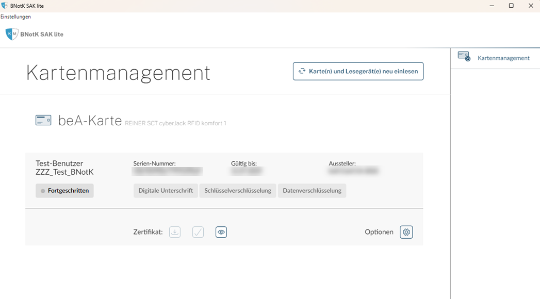The image size is (540, 299).
Task: Download the certificate via the download icon
Action: pyautogui.click(x=175, y=232)
